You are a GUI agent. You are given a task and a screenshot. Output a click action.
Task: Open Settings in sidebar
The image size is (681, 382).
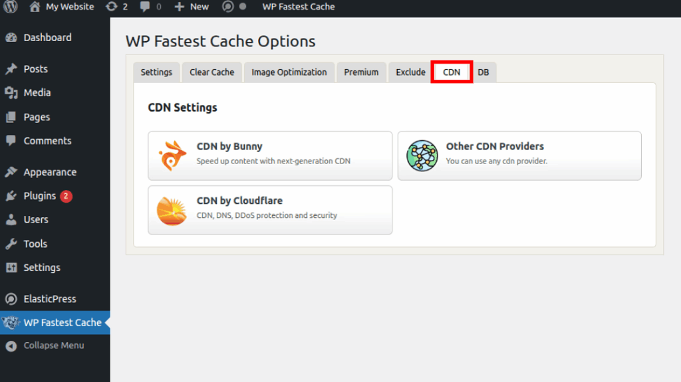click(x=42, y=267)
